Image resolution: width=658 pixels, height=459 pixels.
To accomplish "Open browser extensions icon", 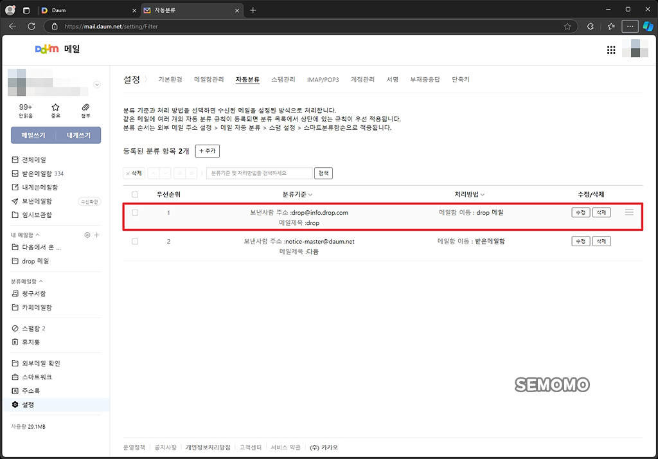I will coord(591,26).
